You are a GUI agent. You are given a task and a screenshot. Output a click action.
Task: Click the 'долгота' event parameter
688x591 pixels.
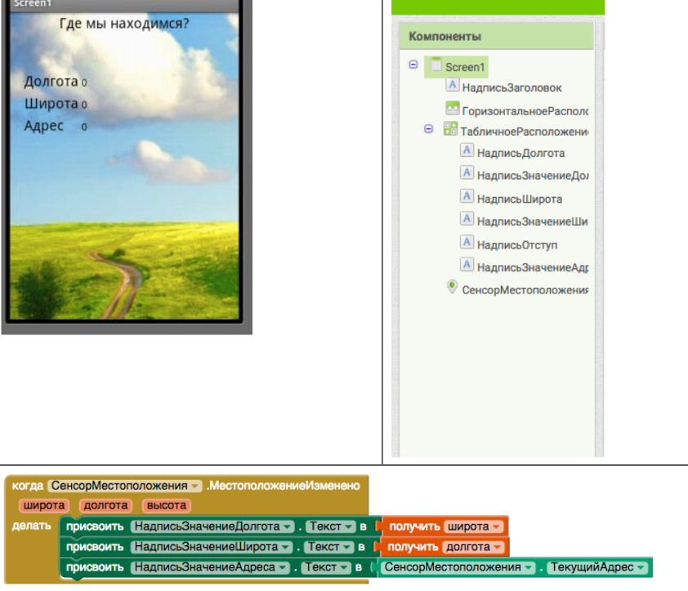pyautogui.click(x=105, y=505)
